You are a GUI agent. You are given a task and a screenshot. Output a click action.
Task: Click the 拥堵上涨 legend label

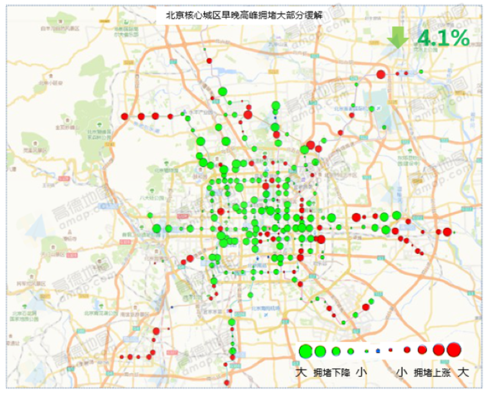tap(433, 372)
